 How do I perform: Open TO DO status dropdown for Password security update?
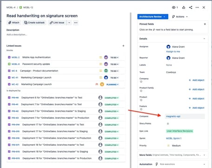(x=114, y=64)
